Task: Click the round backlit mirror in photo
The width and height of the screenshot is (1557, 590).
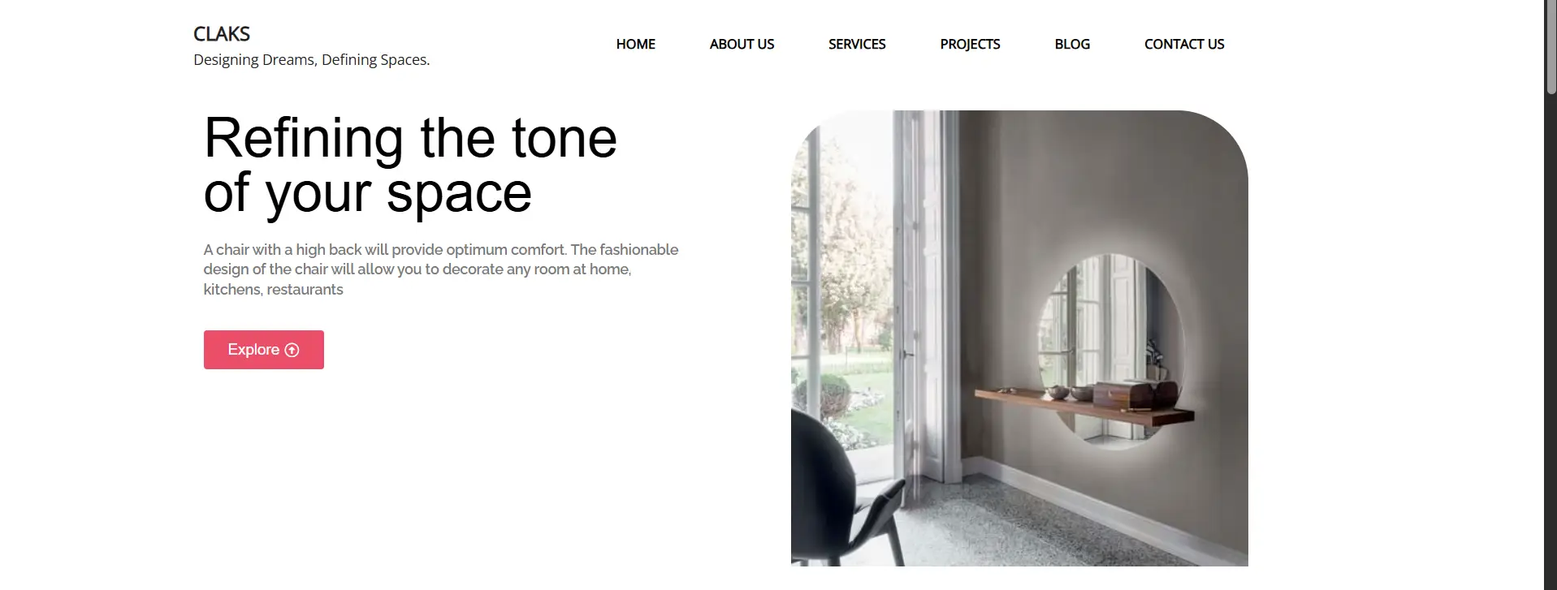Action: [1110, 351]
